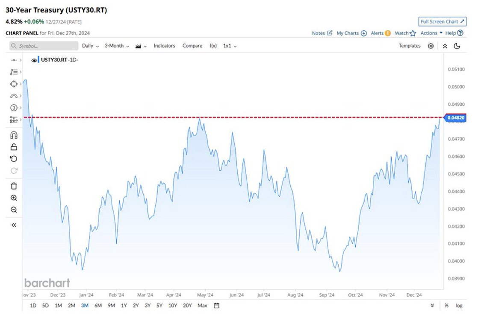Image resolution: width=478 pixels, height=321 pixels.
Task: Delete drawings with the trash icon
Action: [14, 186]
